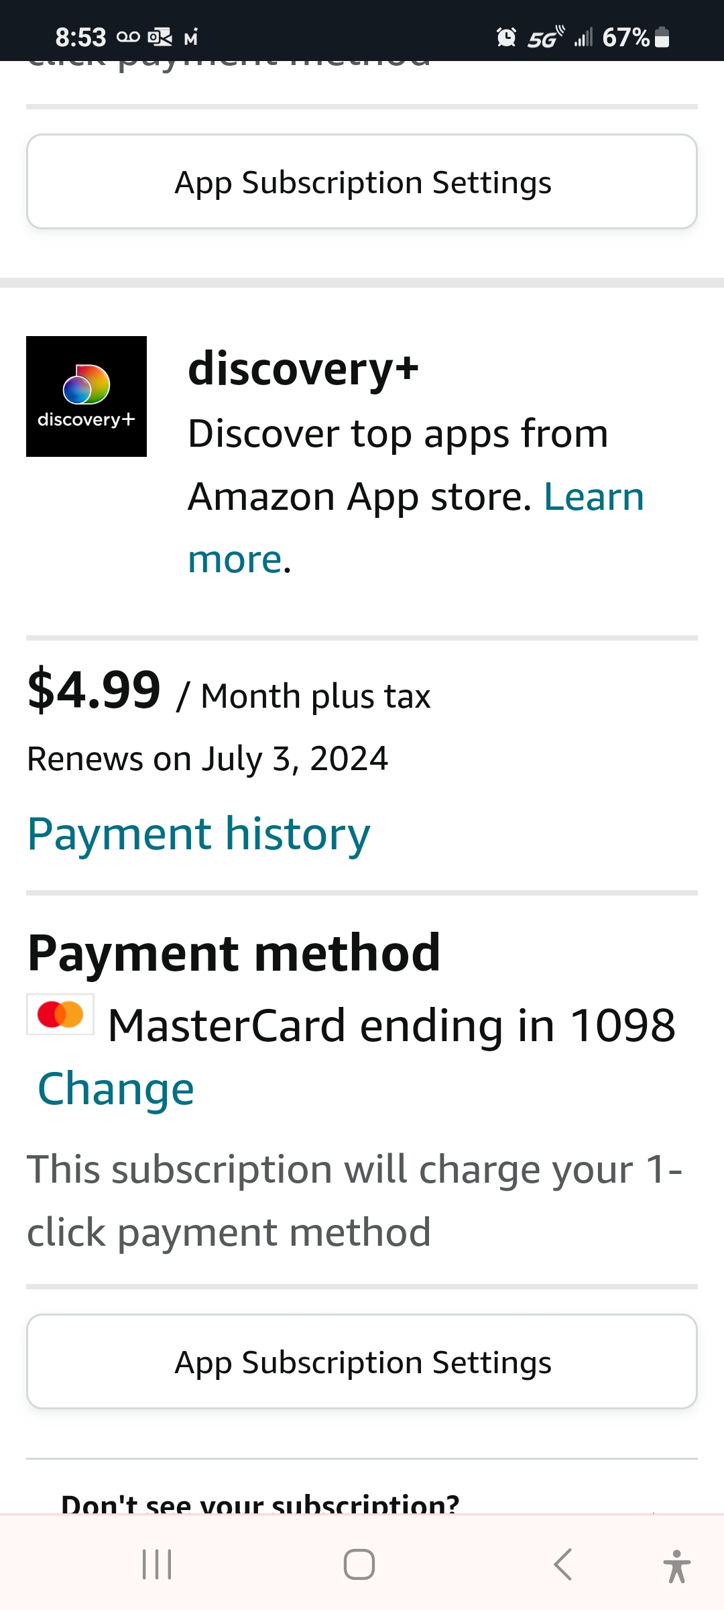Image resolution: width=724 pixels, height=1610 pixels.
Task: Tap the MasterCard logo icon
Action: pos(60,1014)
